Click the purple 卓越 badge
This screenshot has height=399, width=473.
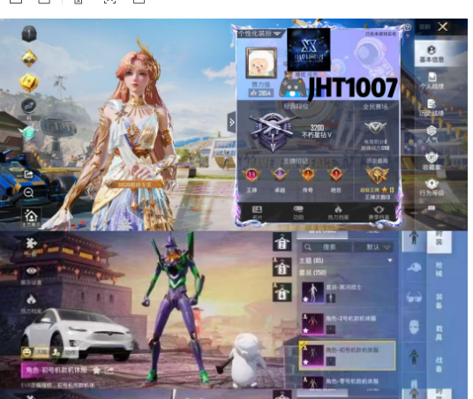click(x=280, y=175)
